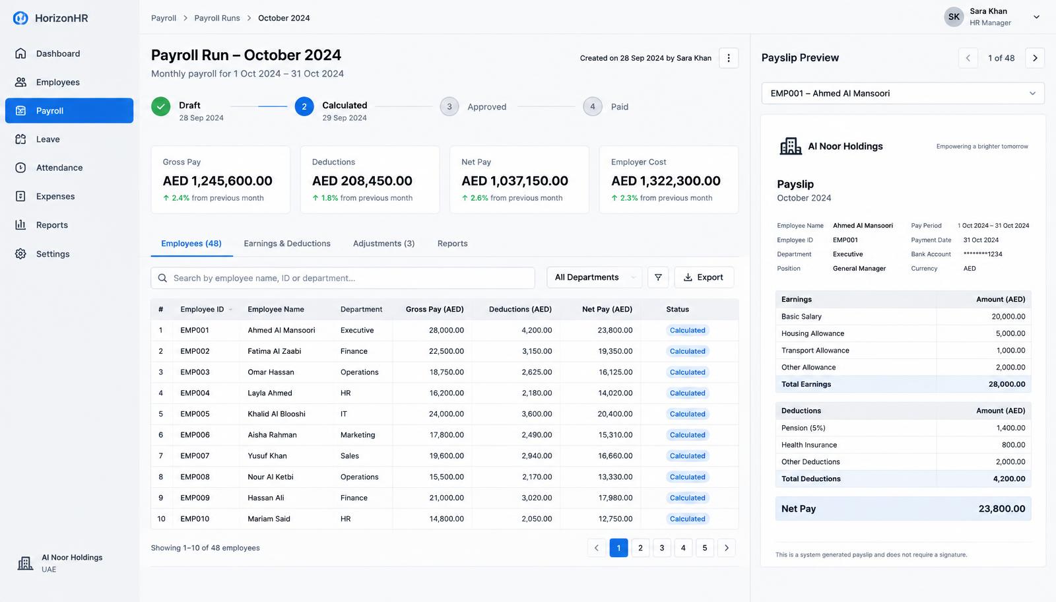Click page 2 in the pagination
Image resolution: width=1056 pixels, height=602 pixels.
coord(640,548)
